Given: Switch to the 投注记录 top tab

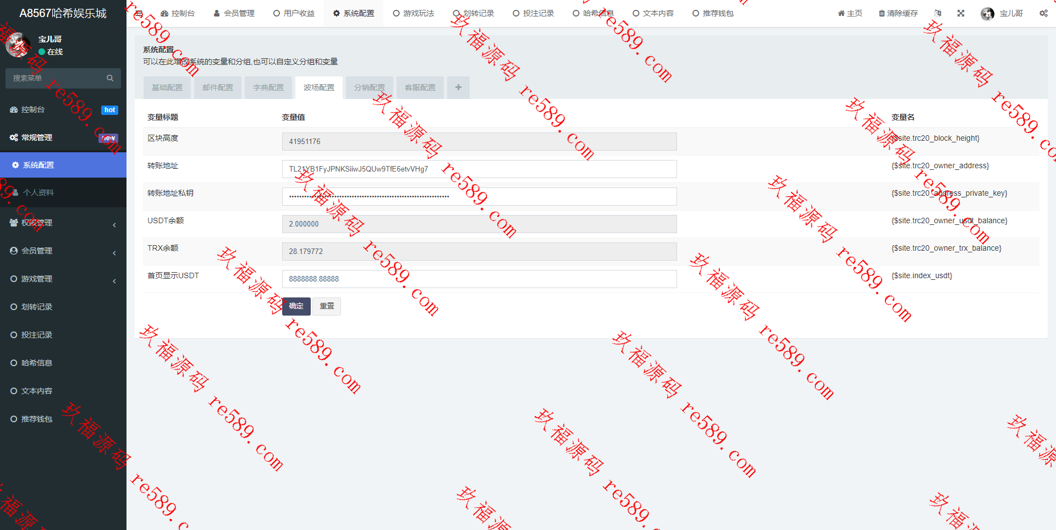Looking at the screenshot, I should (x=533, y=13).
